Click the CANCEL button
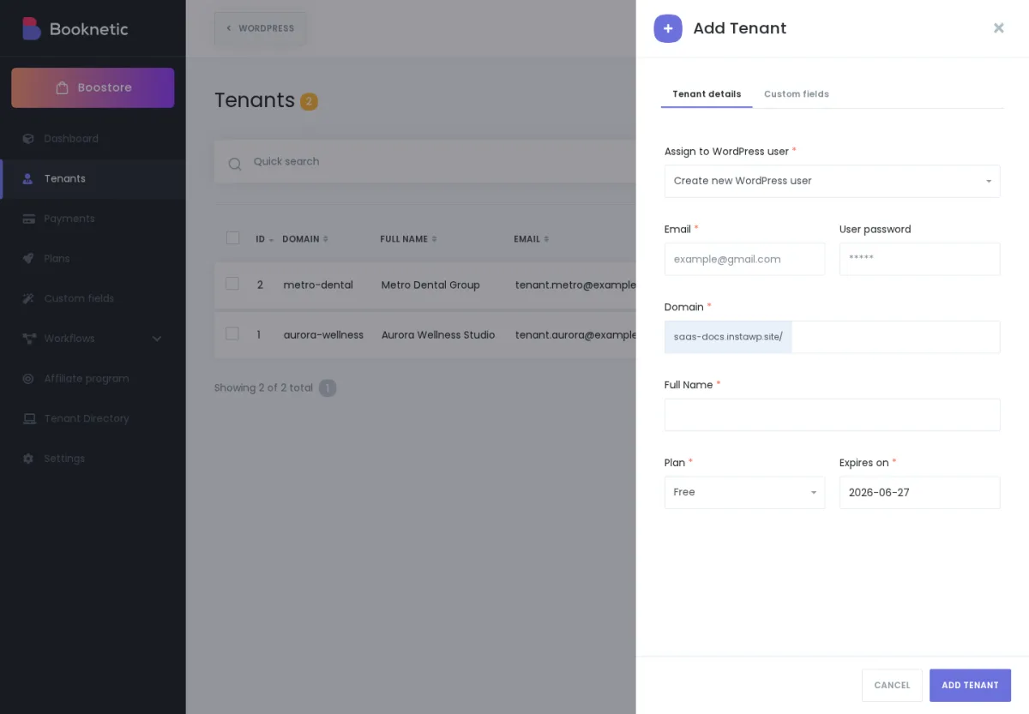This screenshot has height=714, width=1029. 892,686
